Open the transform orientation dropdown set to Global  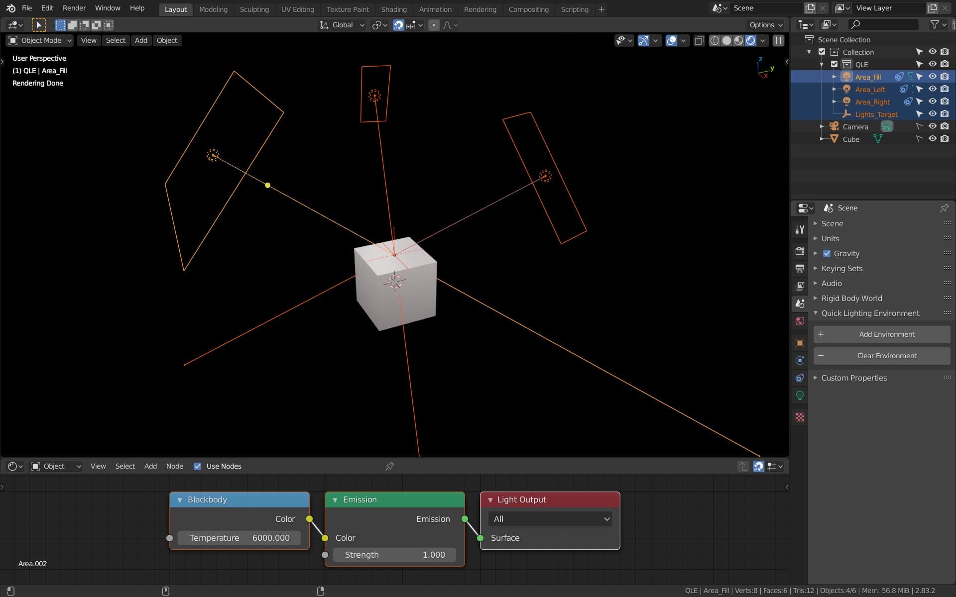342,25
